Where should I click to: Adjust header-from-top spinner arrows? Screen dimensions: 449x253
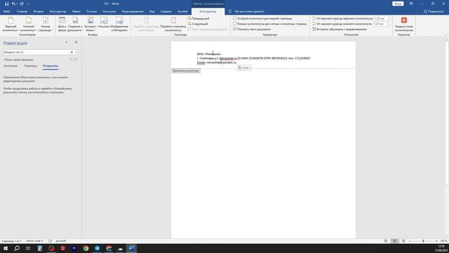pyautogui.click(x=389, y=18)
